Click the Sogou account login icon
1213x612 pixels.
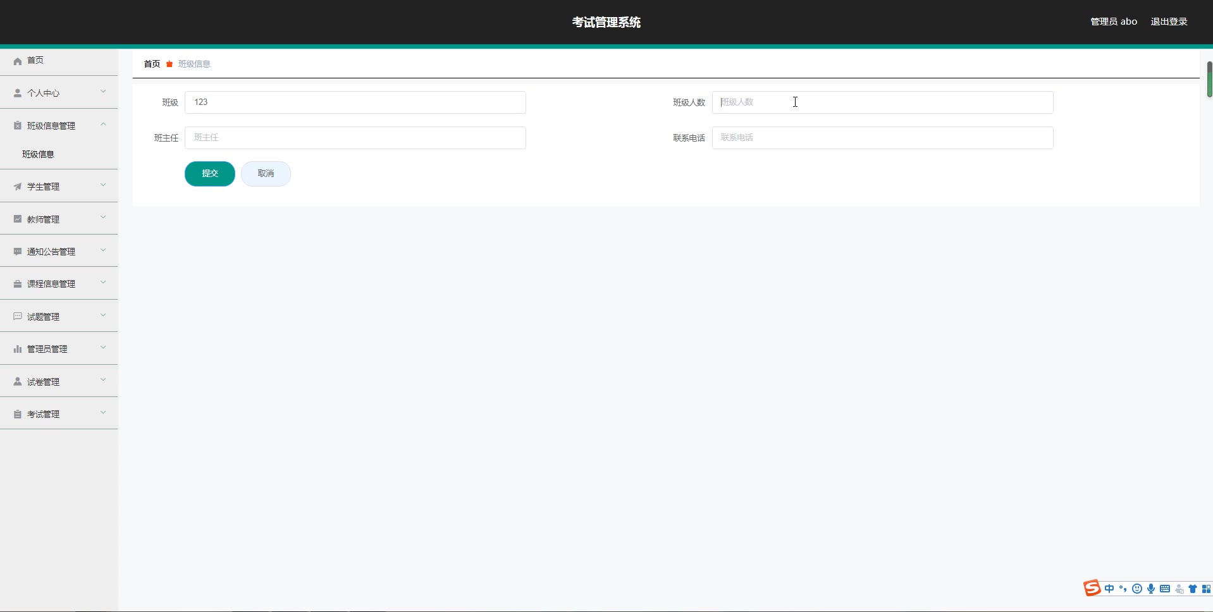click(x=1179, y=589)
